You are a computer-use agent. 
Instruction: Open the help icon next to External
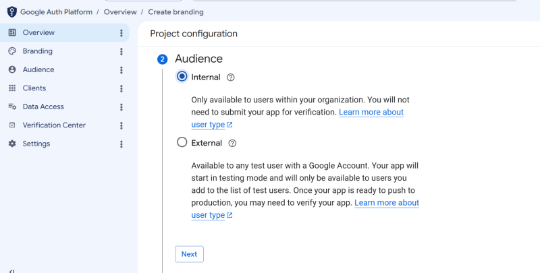point(232,144)
